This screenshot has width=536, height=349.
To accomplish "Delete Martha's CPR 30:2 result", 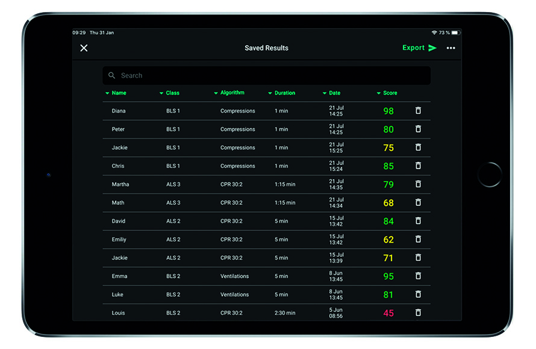I will (x=418, y=184).
